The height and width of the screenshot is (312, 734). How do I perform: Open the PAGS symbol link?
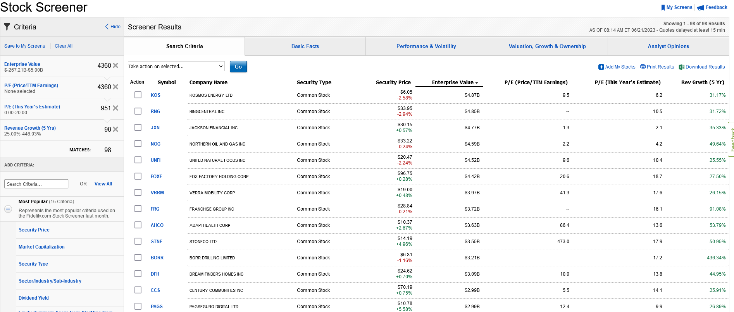click(157, 307)
